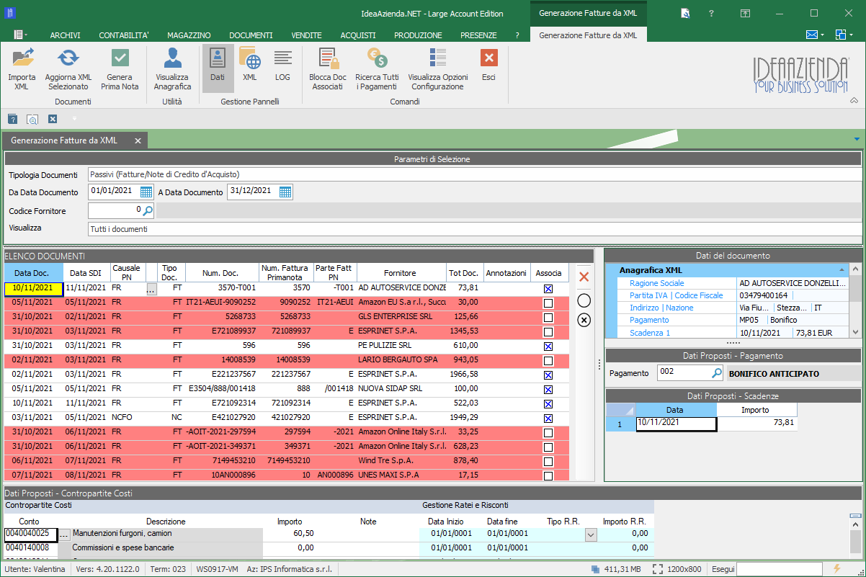Screen dimensions: 866x577
Task: Open the MAGAZZINO menu
Action: 189,35
